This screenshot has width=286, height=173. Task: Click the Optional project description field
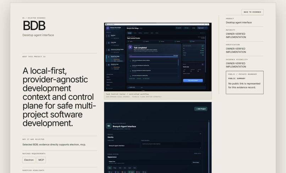pos(171,145)
